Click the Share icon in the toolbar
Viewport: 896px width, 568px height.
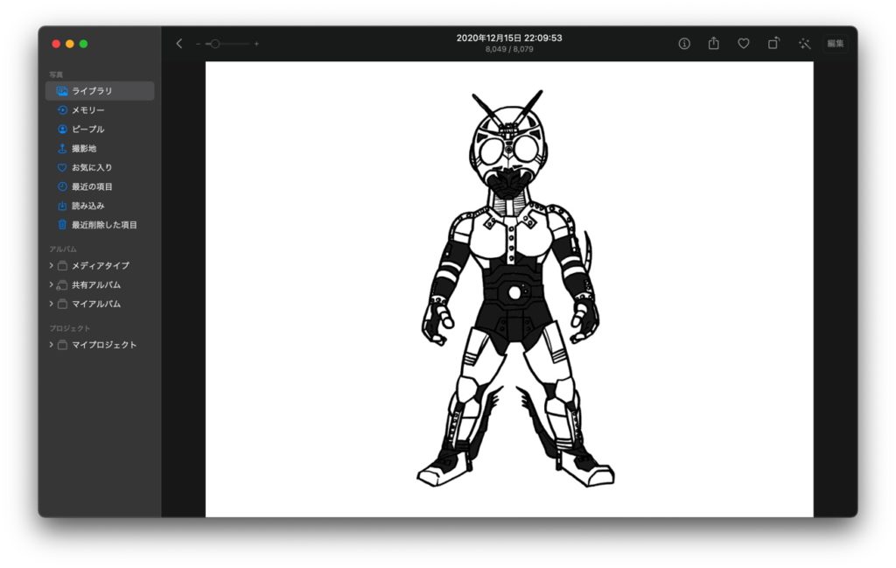714,43
